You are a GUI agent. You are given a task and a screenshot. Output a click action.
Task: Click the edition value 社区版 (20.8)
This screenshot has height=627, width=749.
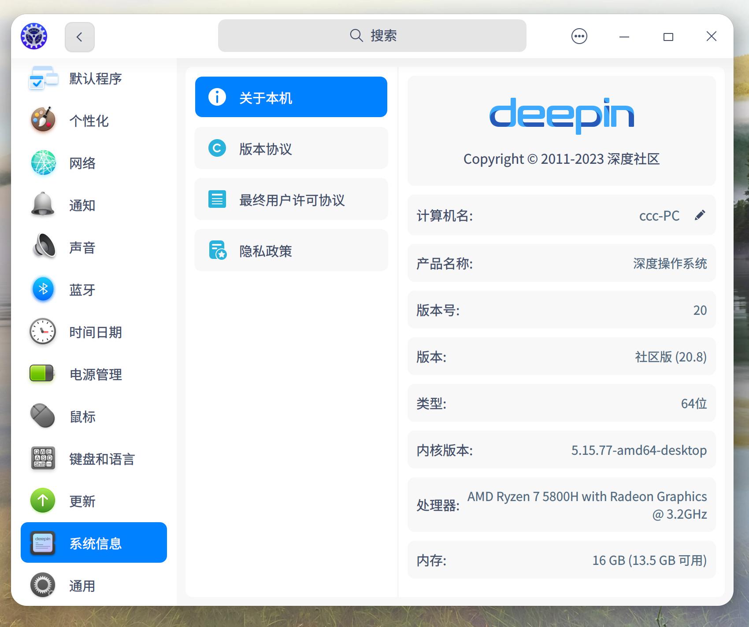click(x=671, y=357)
